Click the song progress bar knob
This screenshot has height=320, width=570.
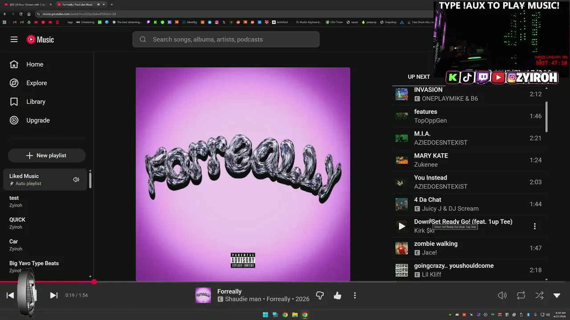coord(94,282)
